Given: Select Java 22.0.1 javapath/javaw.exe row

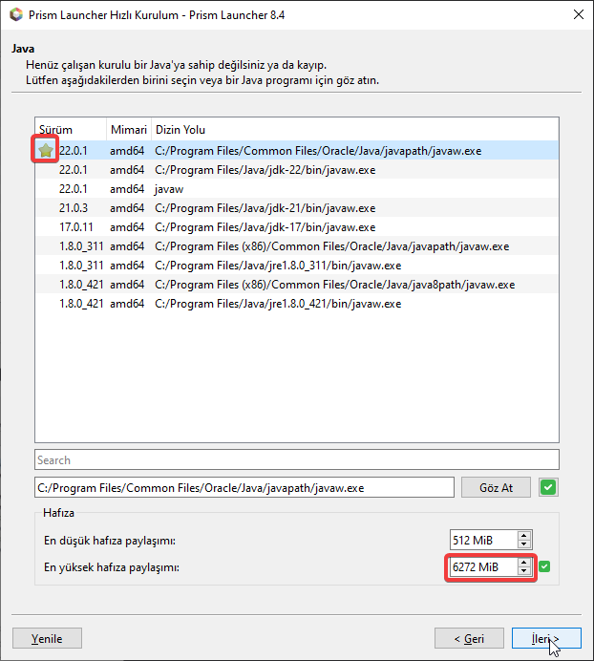Looking at the screenshot, I should point(297,151).
